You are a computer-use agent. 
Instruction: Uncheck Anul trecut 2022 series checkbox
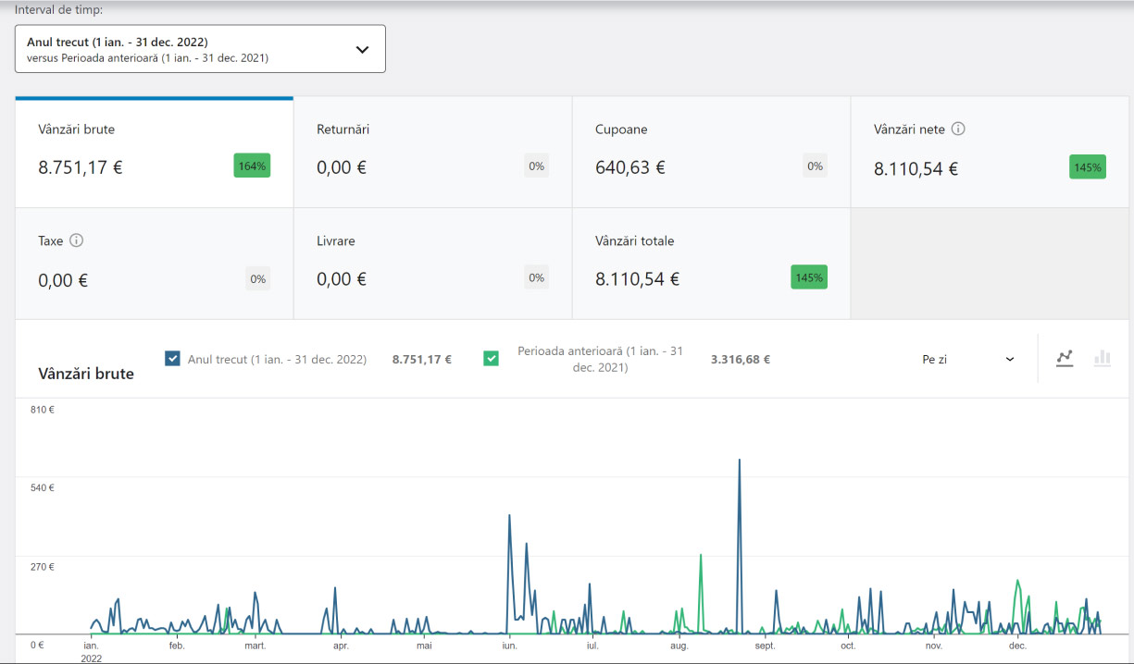pyautogui.click(x=172, y=359)
